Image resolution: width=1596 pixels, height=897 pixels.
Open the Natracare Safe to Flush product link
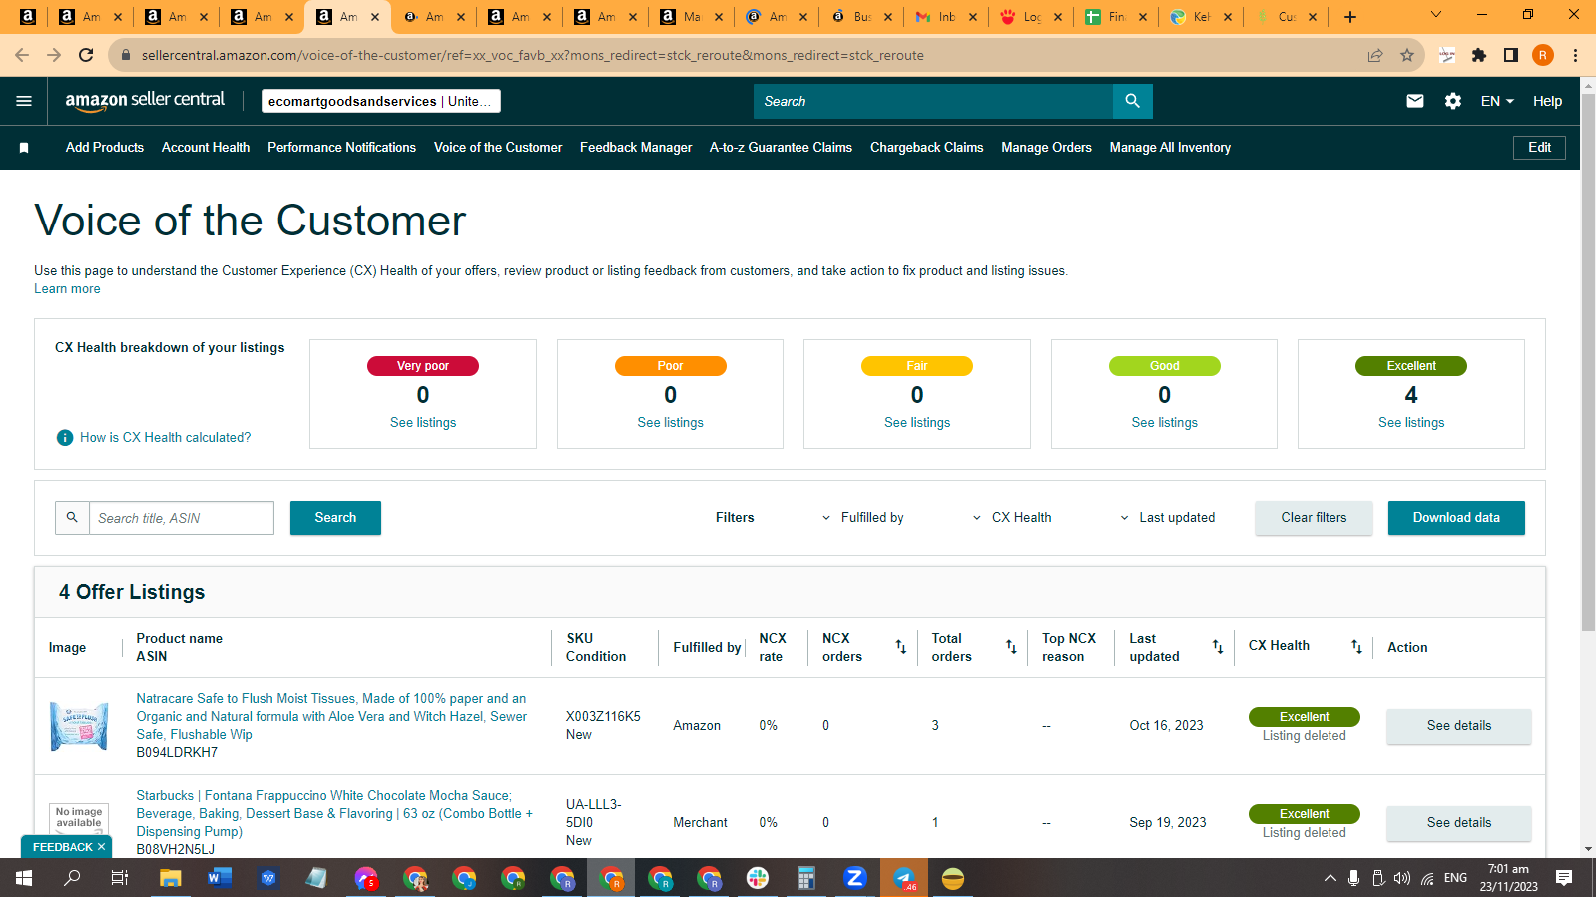[331, 717]
